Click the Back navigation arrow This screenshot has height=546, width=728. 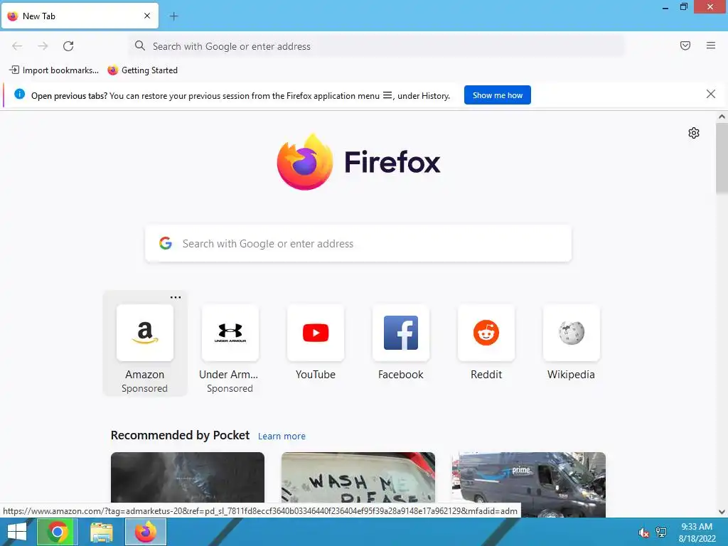[x=17, y=46]
